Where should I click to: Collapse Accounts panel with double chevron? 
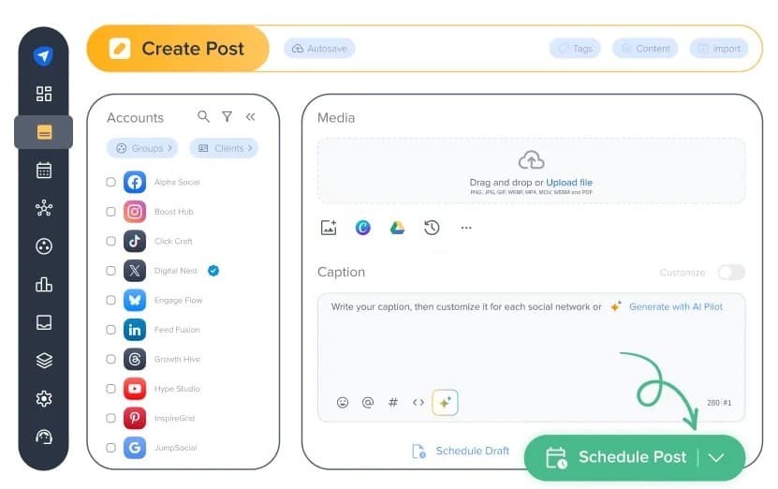251,117
